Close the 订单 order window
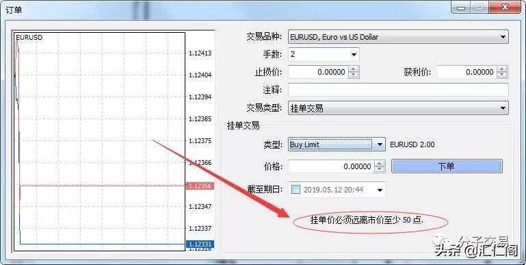The image size is (526, 265). [505, 7]
